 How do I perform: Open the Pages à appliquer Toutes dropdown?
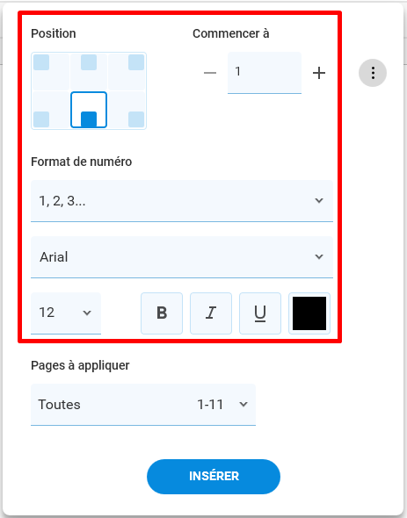[x=143, y=405]
